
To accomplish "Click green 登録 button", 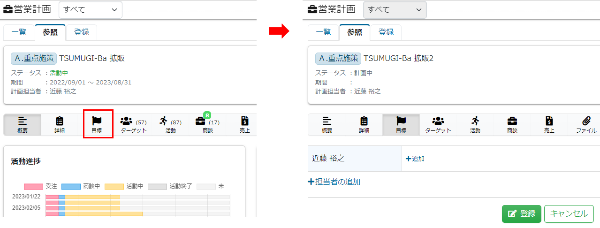I will point(522,213).
